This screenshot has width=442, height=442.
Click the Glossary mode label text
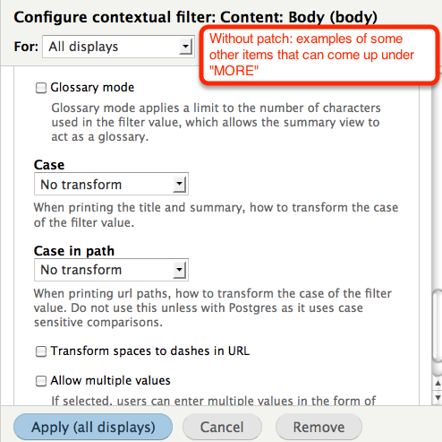point(92,88)
